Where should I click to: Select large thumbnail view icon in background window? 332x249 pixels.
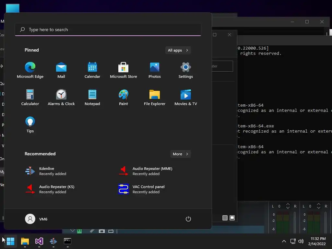coord(232,218)
